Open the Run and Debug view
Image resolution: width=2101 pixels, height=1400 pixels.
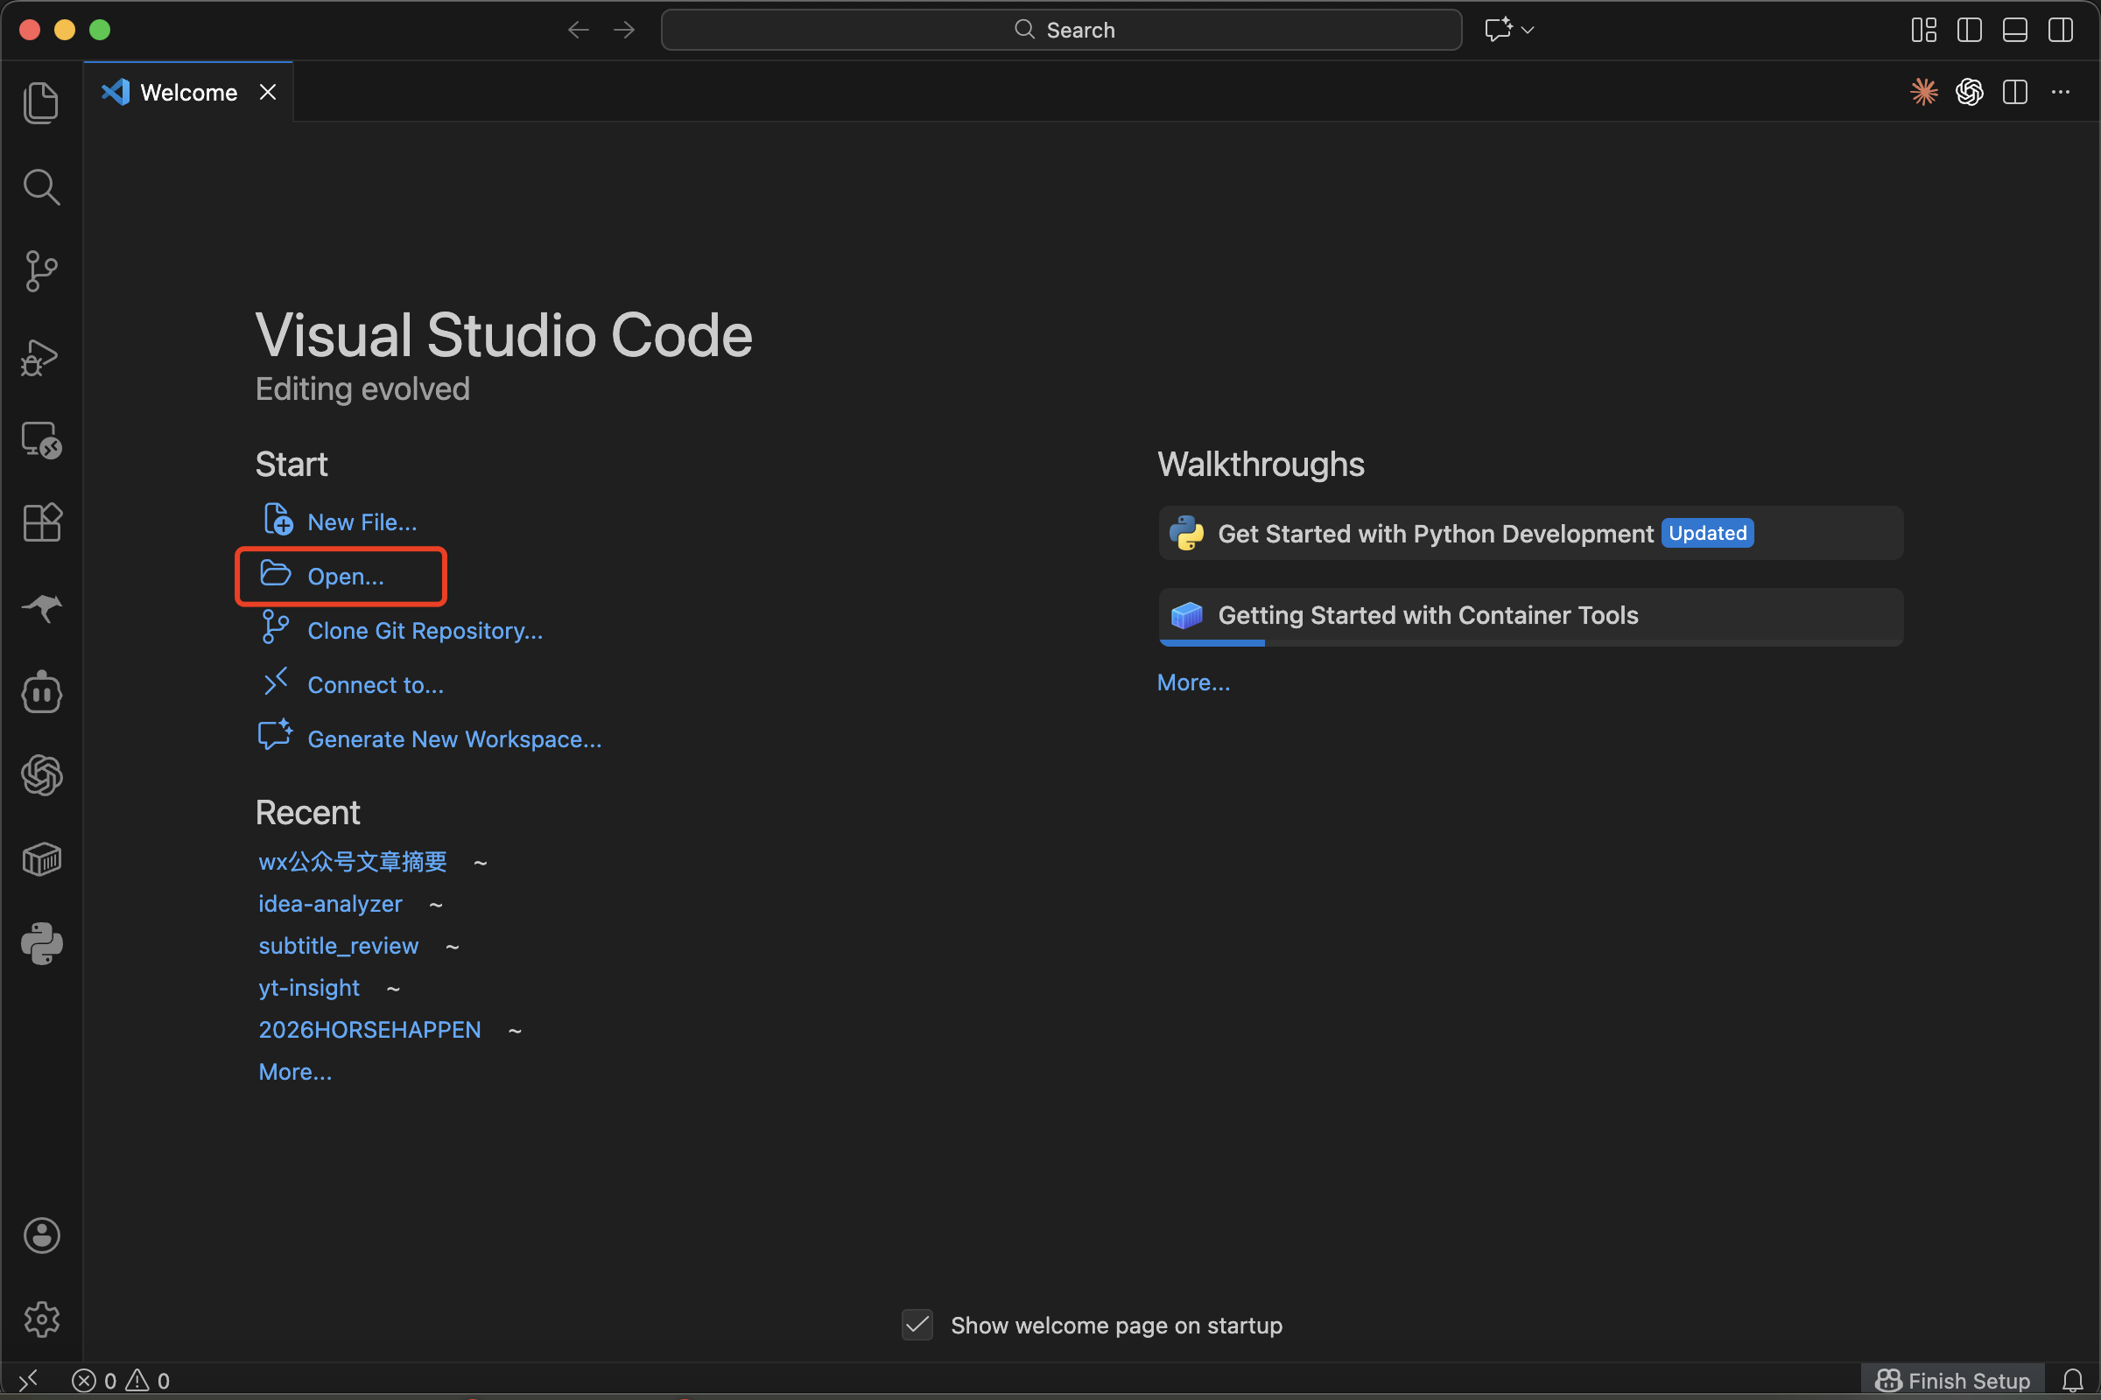pos(41,357)
